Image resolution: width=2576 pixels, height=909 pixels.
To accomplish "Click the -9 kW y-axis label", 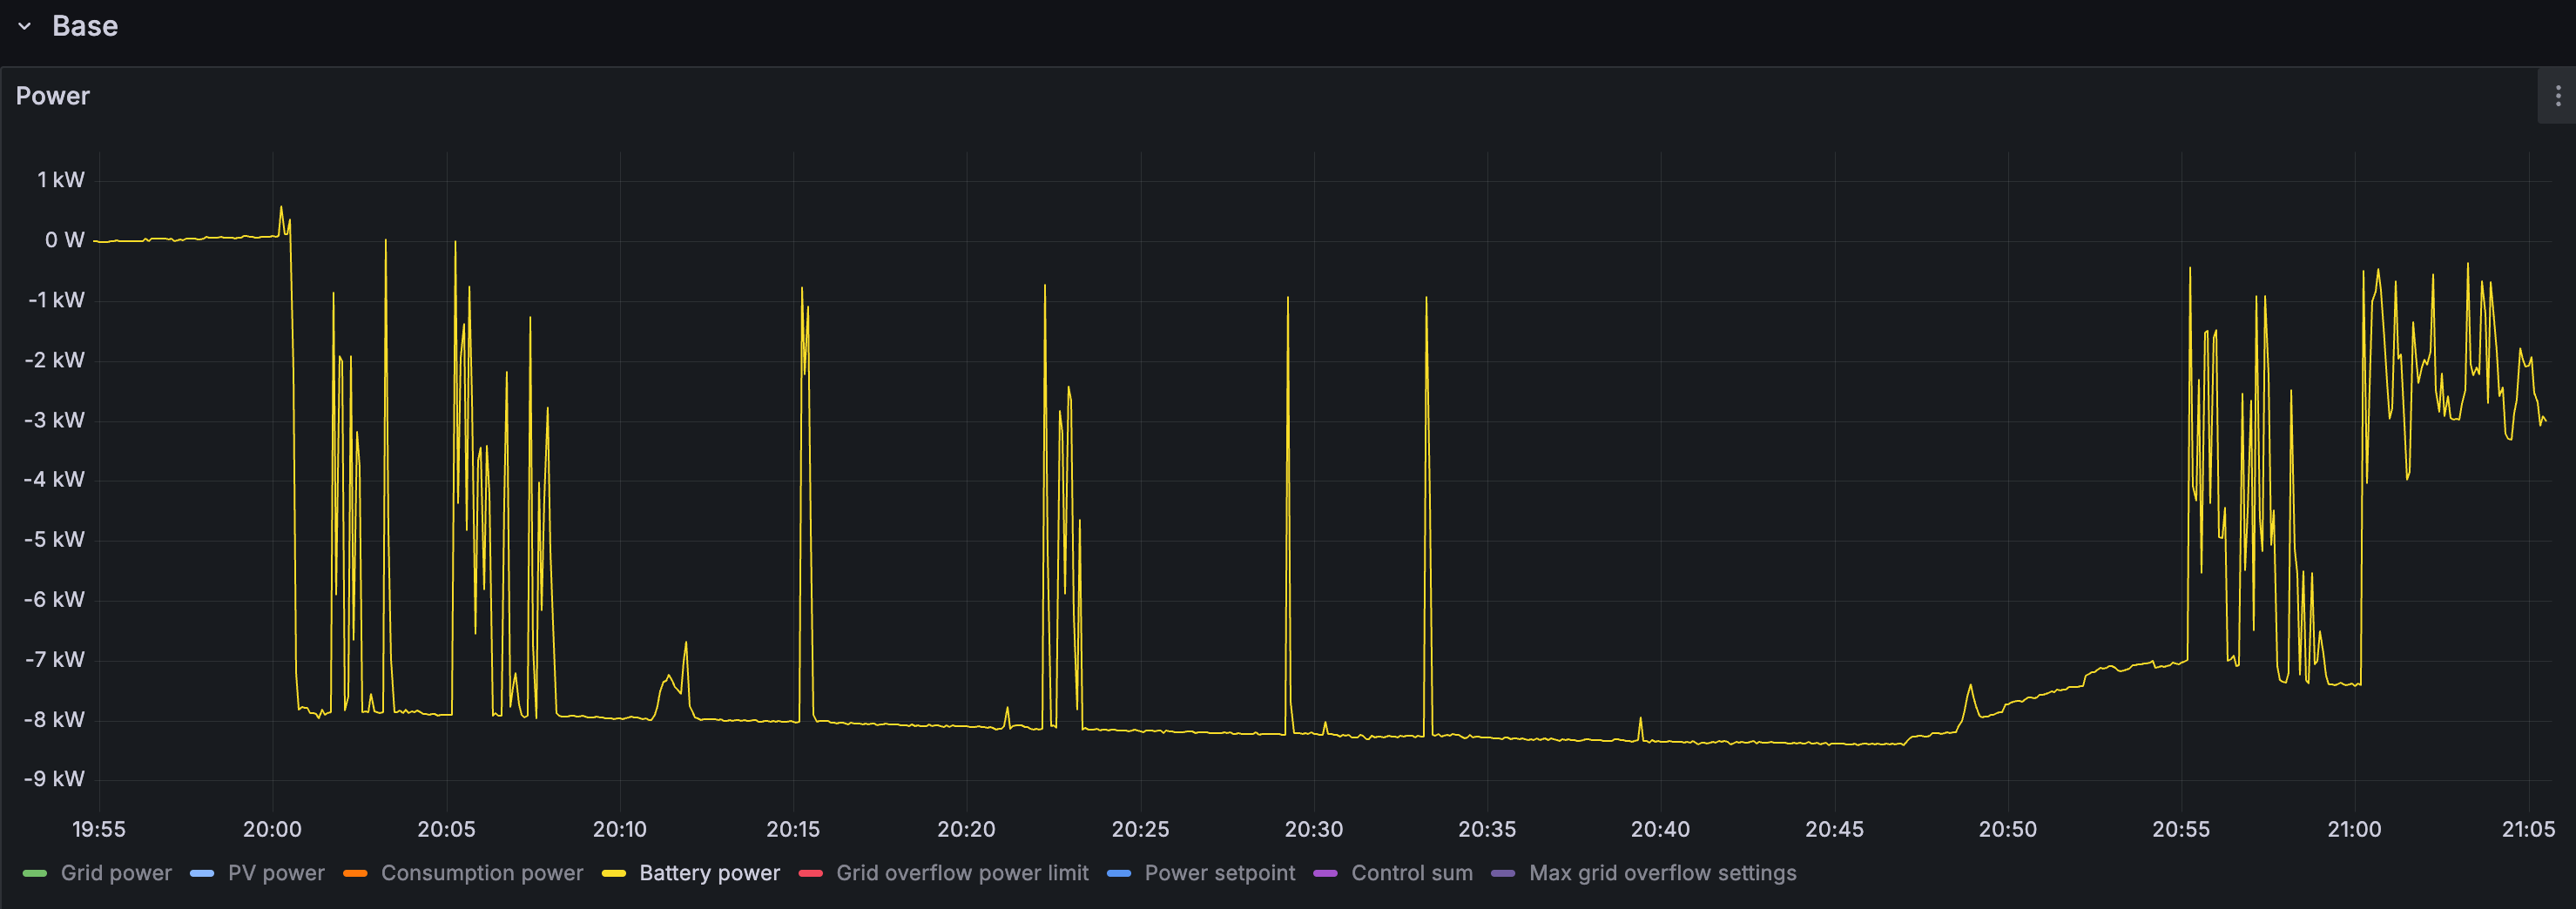I will pyautogui.click(x=54, y=779).
